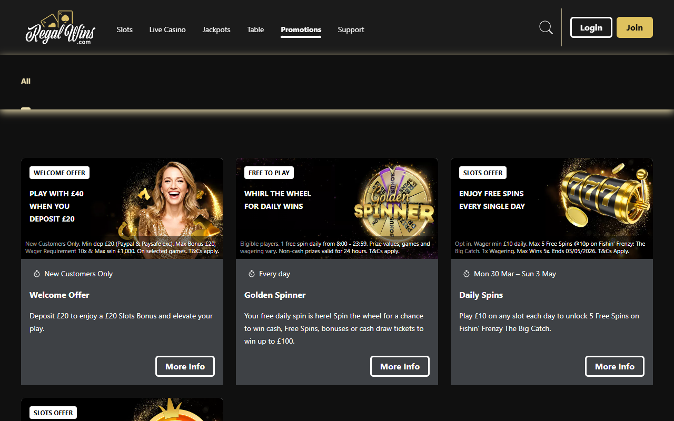
Task: Click the 'Every day' label
Action: coord(274,274)
